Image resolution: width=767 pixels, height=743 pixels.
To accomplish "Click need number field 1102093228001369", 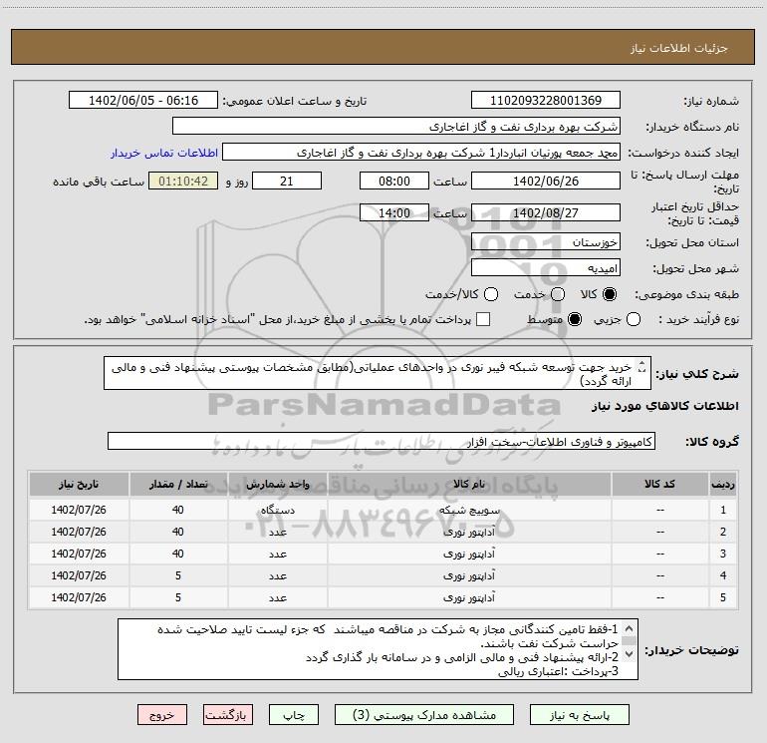I will [546, 100].
